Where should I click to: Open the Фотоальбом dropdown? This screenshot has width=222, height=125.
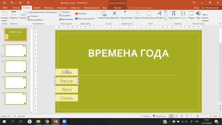[x=36, y=20]
